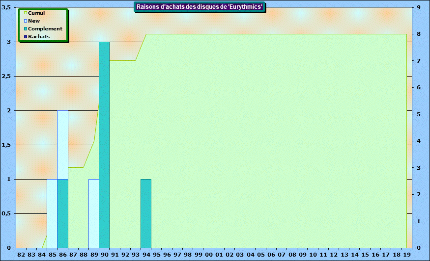Image resolution: width=430 pixels, height=261 pixels.
Task: Select the New legend color marker
Action: tap(26, 21)
